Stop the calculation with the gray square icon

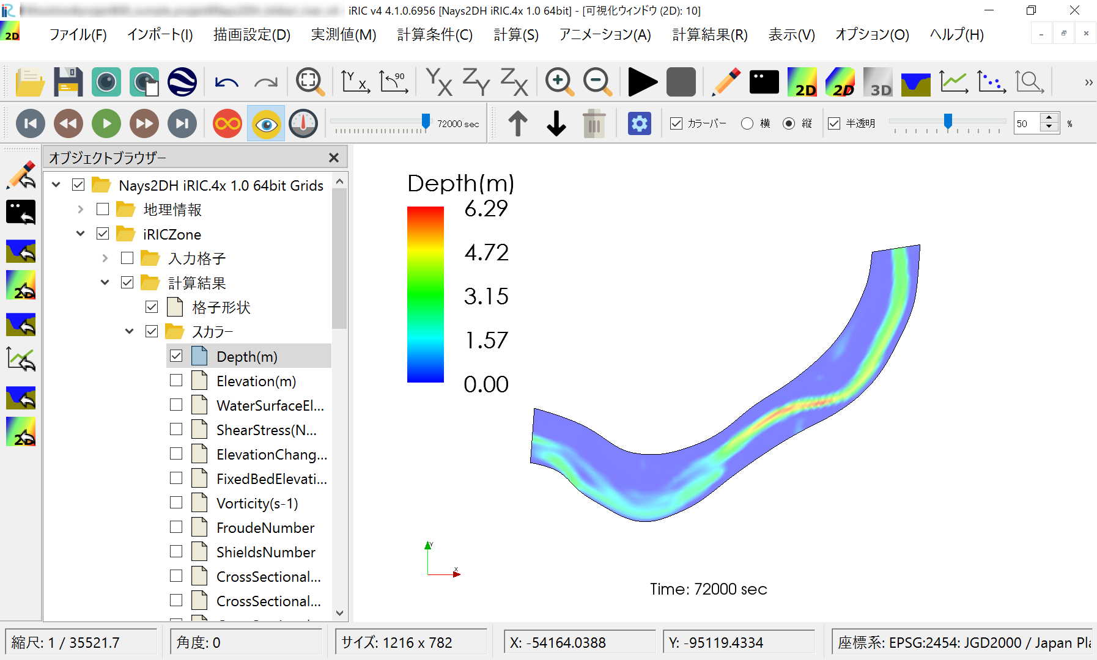pos(681,82)
